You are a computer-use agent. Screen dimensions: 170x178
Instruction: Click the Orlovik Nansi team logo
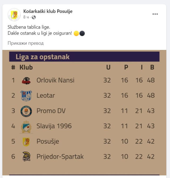pyautogui.click(x=26, y=80)
